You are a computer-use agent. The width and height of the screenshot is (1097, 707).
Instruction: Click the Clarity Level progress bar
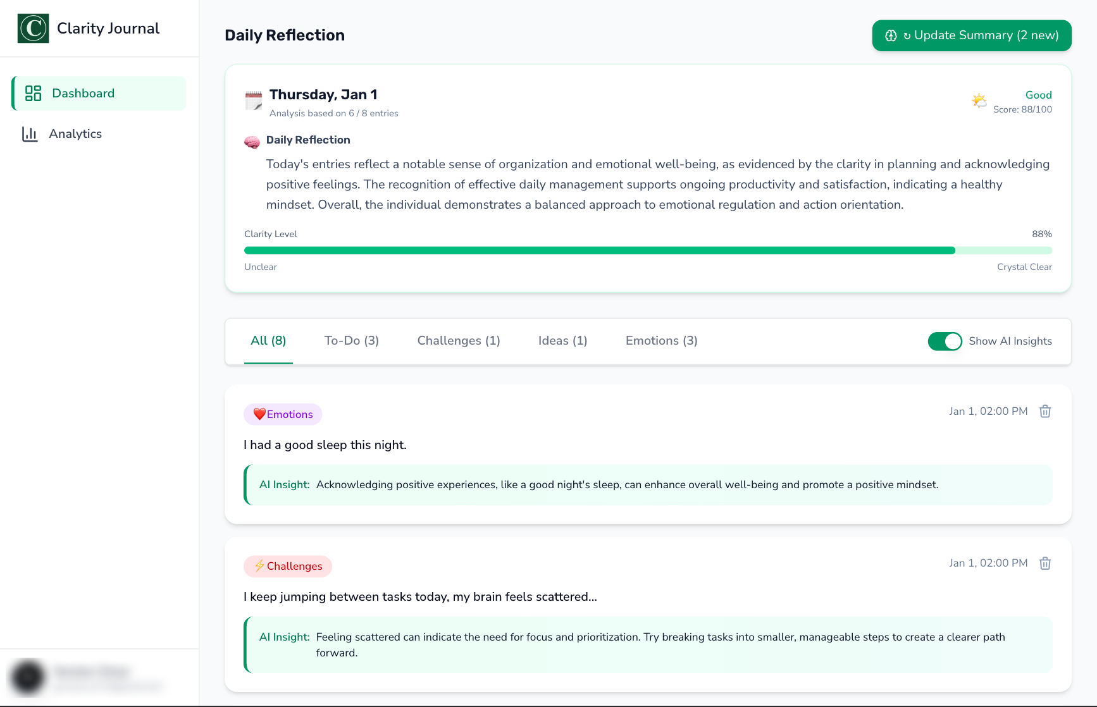(x=647, y=250)
